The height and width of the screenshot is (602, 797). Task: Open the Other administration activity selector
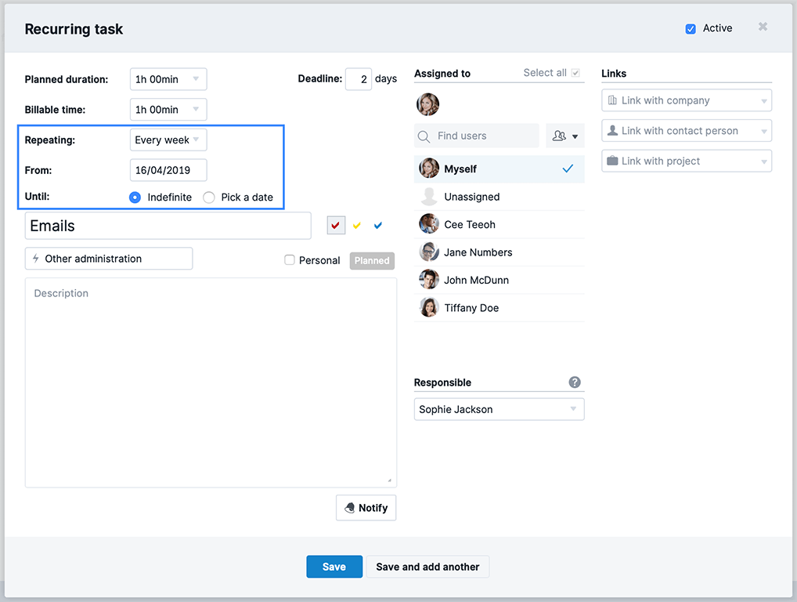(x=109, y=259)
